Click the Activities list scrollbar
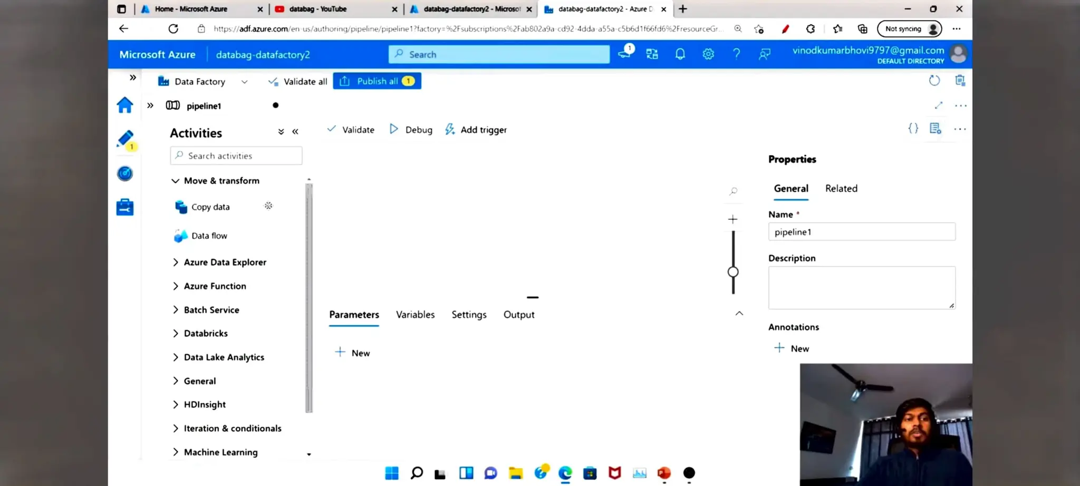Screen dimensions: 1080x486 click(x=309, y=298)
